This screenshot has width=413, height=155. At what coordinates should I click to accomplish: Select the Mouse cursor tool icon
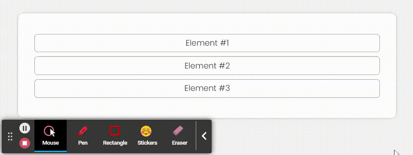(50, 131)
